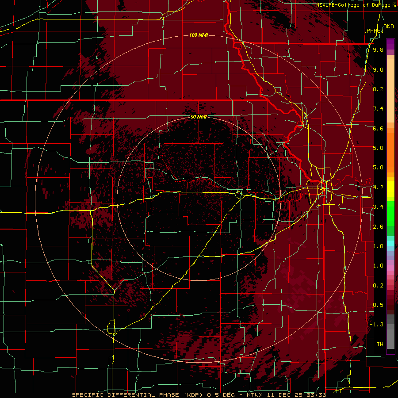Click the 0.2 scale value

378,286
